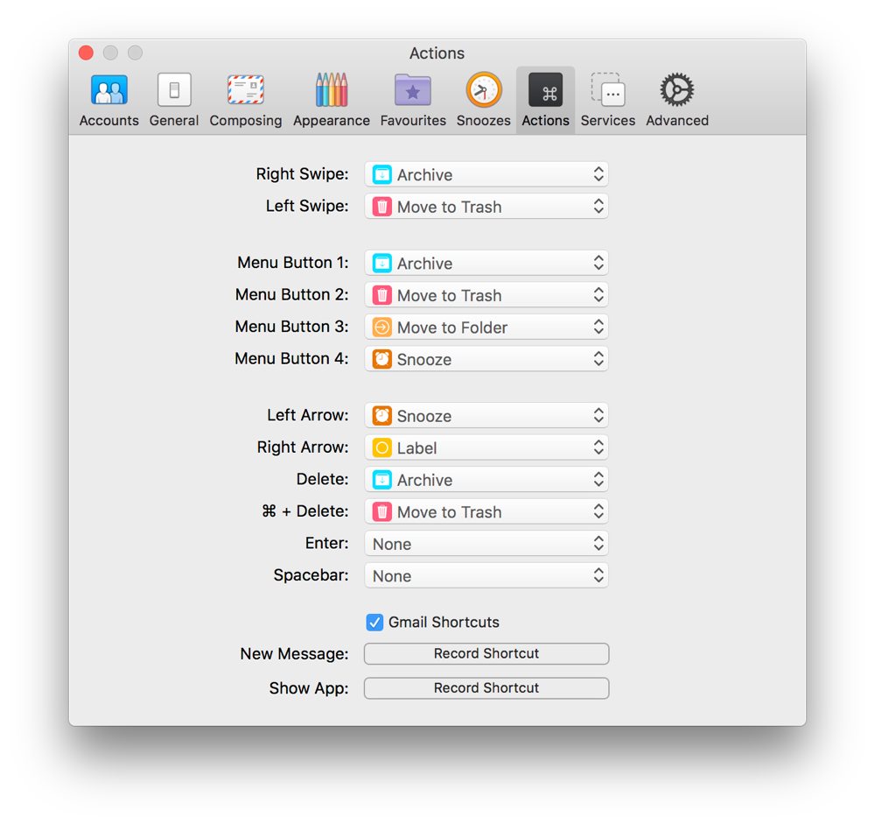Image resolution: width=875 pixels, height=824 pixels.
Task: Open the Spacebar action dropdown
Action: [486, 576]
